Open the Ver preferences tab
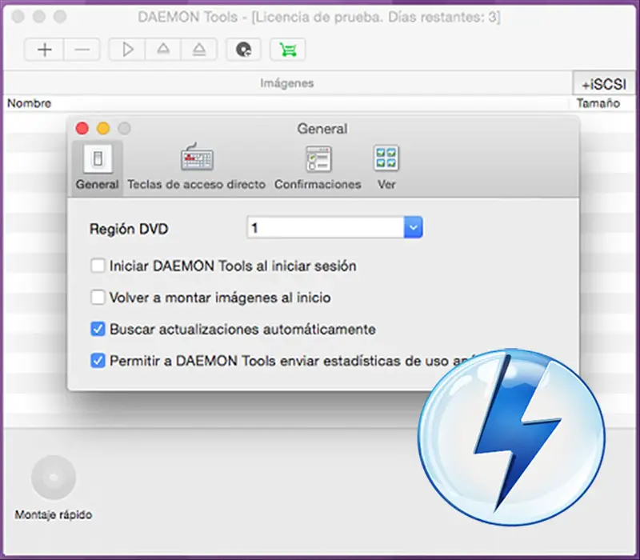The height and width of the screenshot is (560, 640). [x=386, y=168]
